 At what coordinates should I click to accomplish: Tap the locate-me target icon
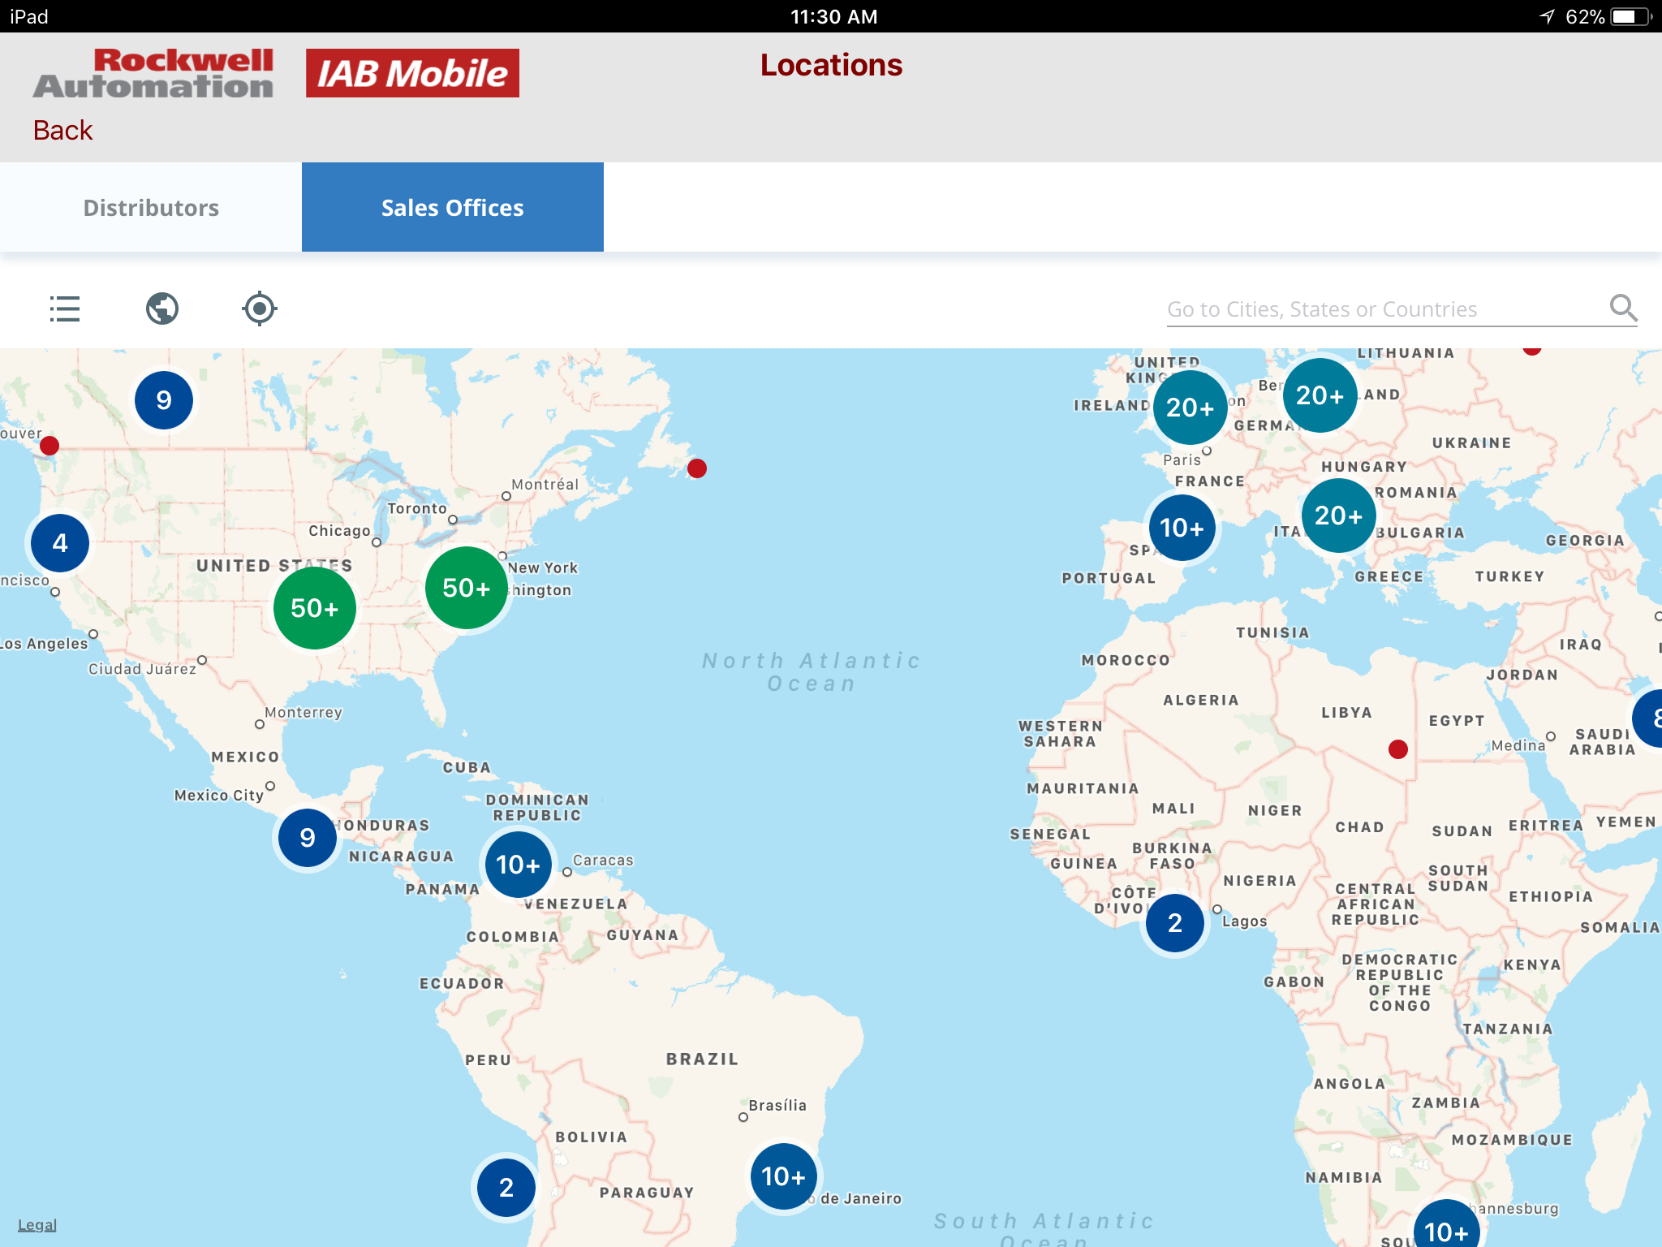point(260,309)
